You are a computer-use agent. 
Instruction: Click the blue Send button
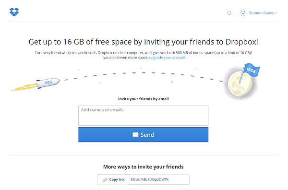click(143, 134)
